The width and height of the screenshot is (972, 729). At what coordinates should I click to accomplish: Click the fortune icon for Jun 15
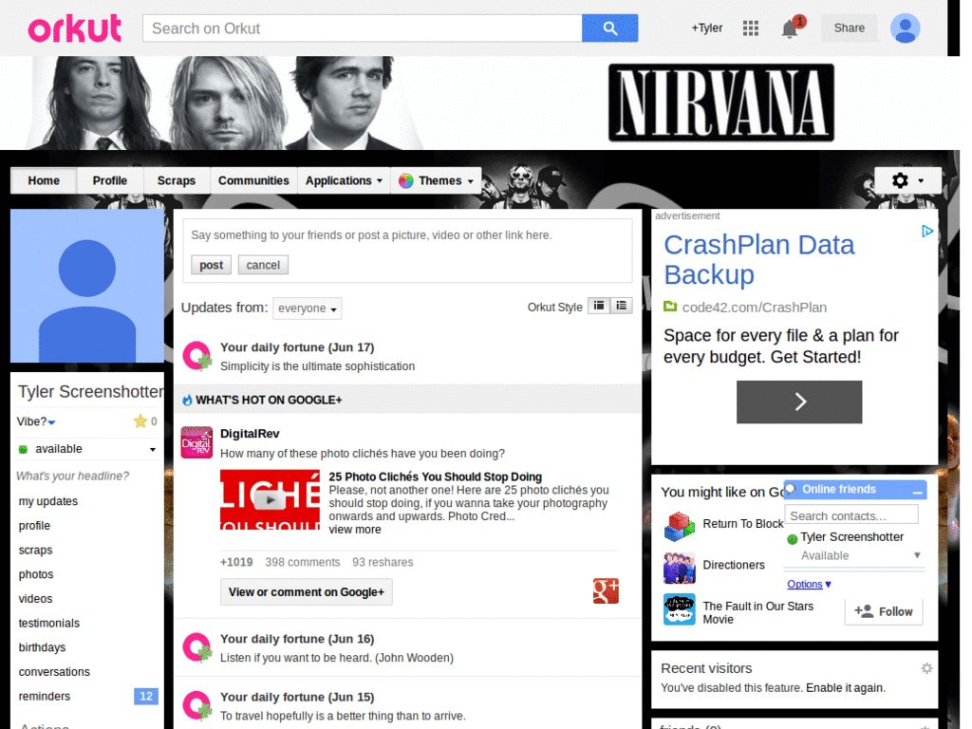(197, 706)
